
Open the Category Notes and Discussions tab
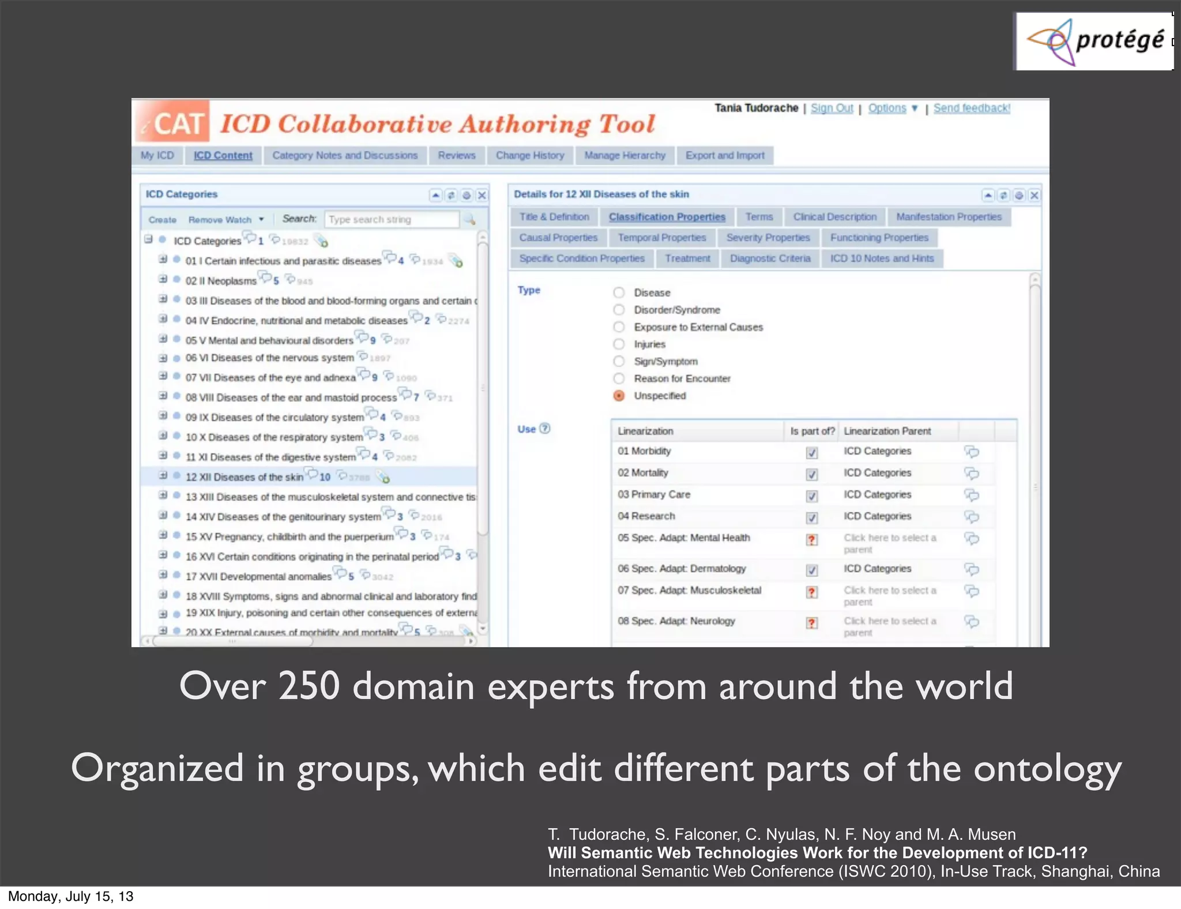345,156
